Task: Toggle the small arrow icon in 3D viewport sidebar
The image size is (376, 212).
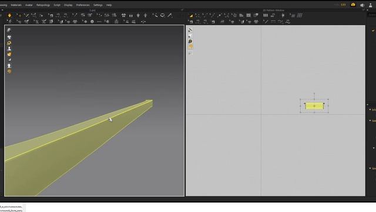Action: (9, 60)
